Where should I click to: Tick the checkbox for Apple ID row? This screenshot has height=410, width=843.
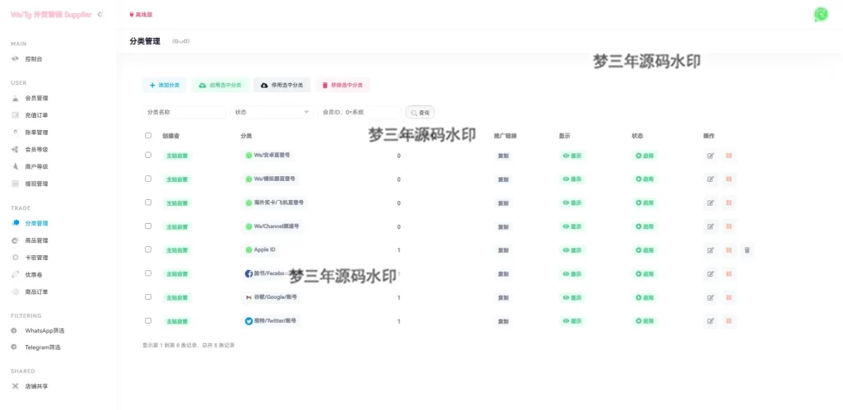(x=148, y=249)
